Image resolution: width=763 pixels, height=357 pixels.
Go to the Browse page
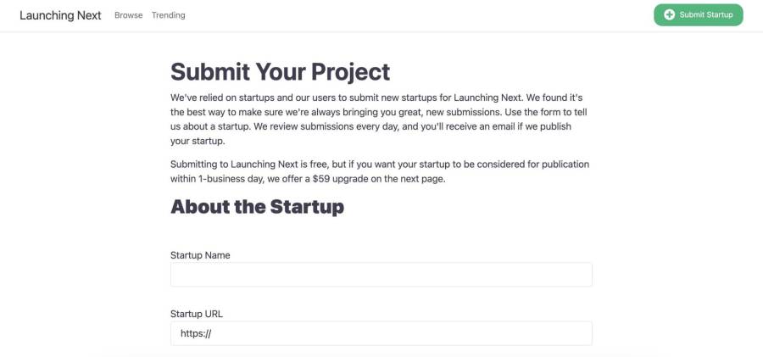[x=129, y=15]
